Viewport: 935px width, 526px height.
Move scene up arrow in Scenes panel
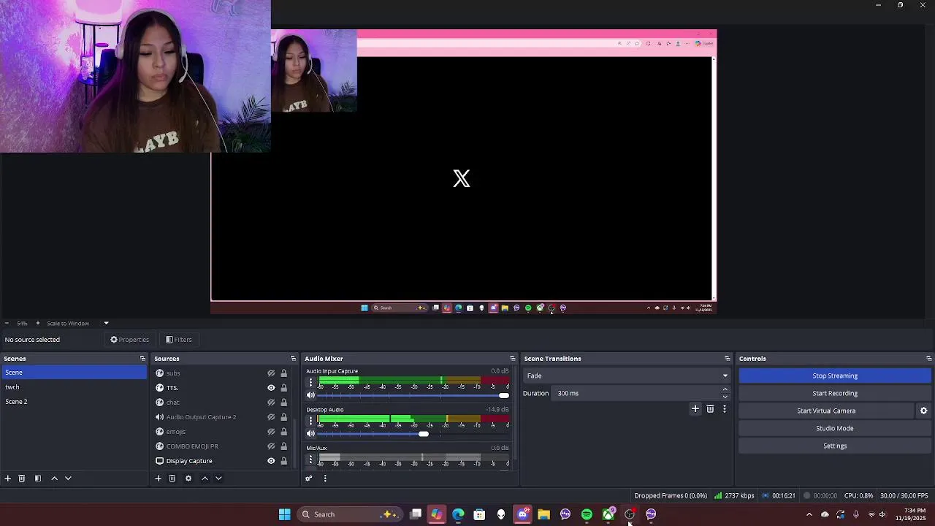[54, 479]
